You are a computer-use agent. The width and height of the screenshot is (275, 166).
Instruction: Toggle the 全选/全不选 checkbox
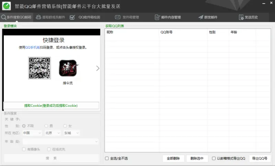click(107, 158)
